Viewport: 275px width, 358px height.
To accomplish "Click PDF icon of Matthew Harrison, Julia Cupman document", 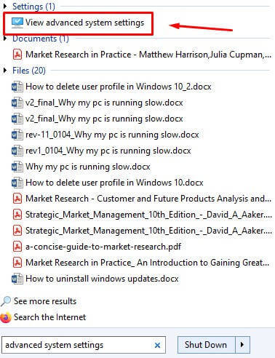I will point(17,55).
